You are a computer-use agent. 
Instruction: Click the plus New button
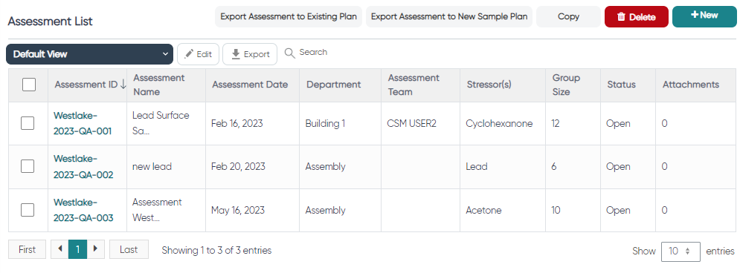[704, 16]
